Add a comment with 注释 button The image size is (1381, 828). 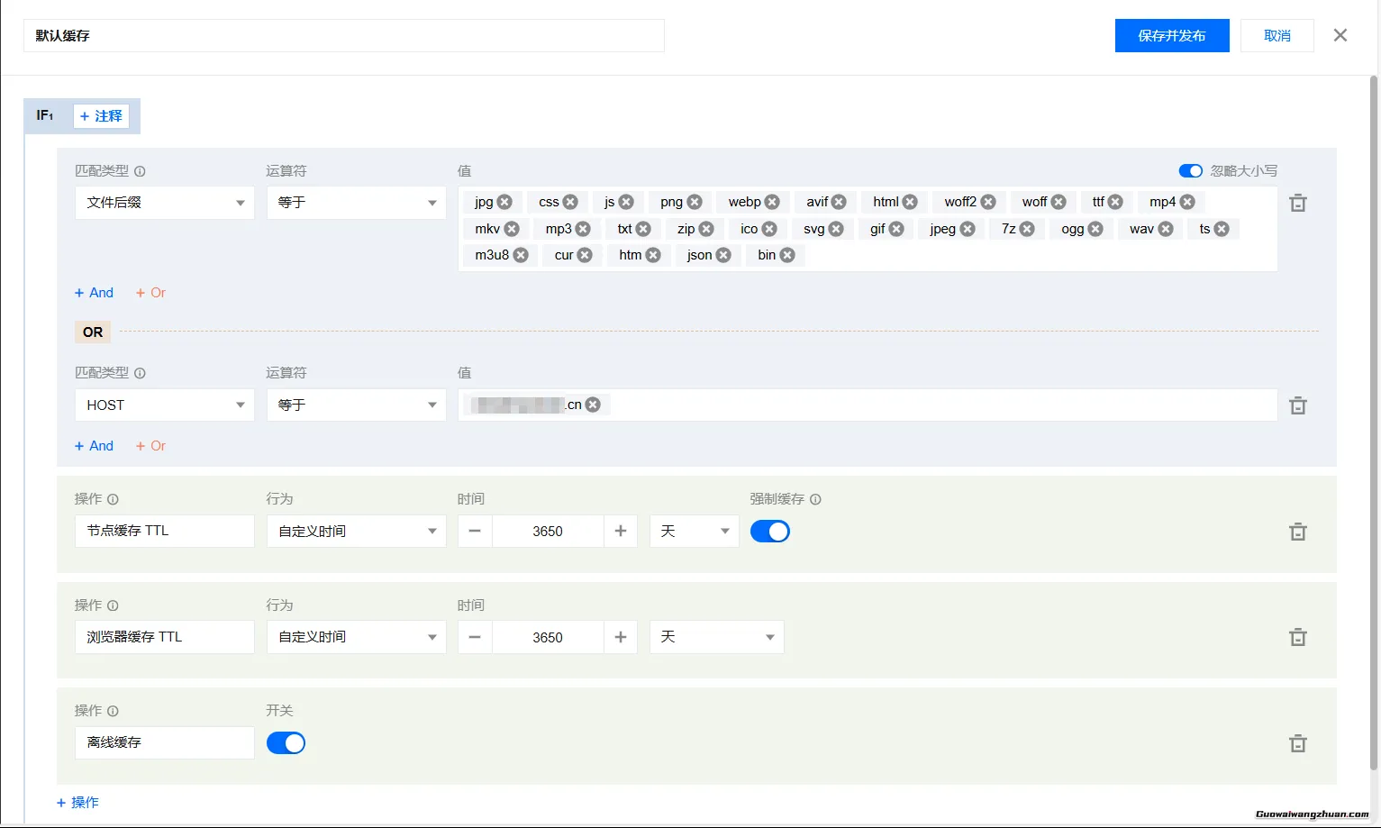[x=101, y=116]
